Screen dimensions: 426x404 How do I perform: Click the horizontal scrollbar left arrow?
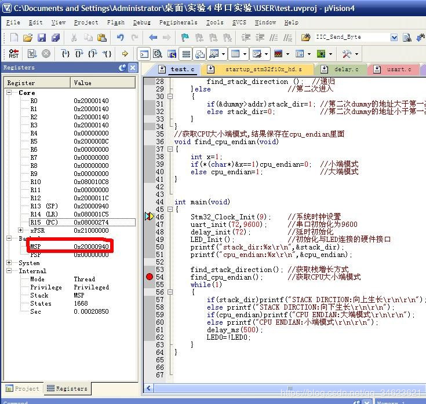[x=149, y=388]
